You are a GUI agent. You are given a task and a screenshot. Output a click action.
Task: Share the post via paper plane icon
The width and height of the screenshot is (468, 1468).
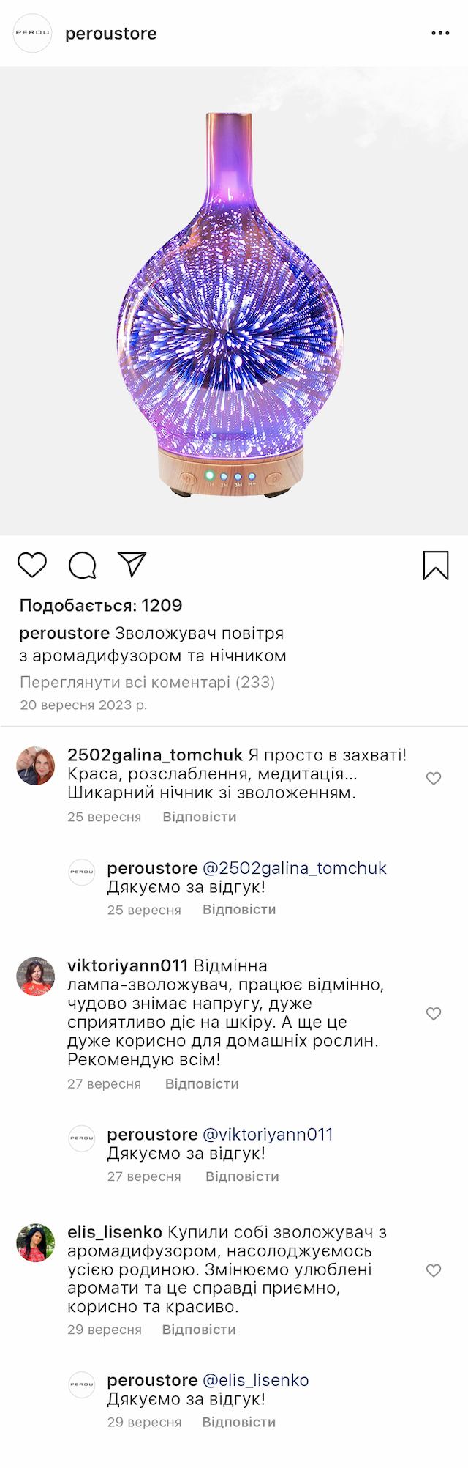(x=132, y=565)
